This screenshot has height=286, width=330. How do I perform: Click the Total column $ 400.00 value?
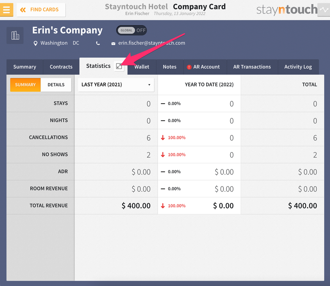[302, 206]
